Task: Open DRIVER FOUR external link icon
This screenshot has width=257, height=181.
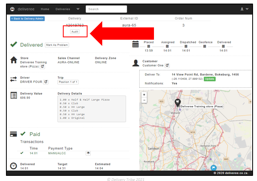Action: [46, 82]
